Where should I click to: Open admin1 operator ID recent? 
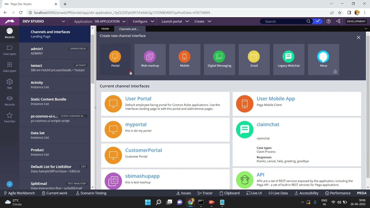[x=55, y=51]
